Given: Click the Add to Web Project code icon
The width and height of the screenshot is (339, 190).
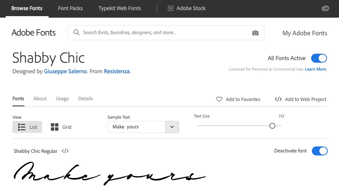Looking at the screenshot, I should (278, 100).
